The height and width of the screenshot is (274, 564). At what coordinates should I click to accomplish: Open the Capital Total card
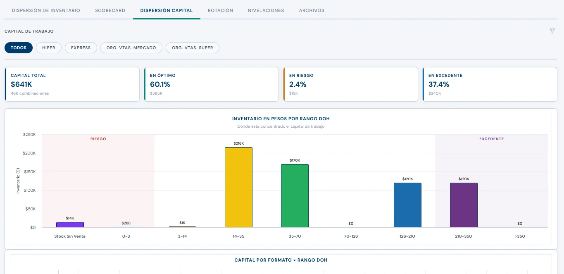point(72,84)
